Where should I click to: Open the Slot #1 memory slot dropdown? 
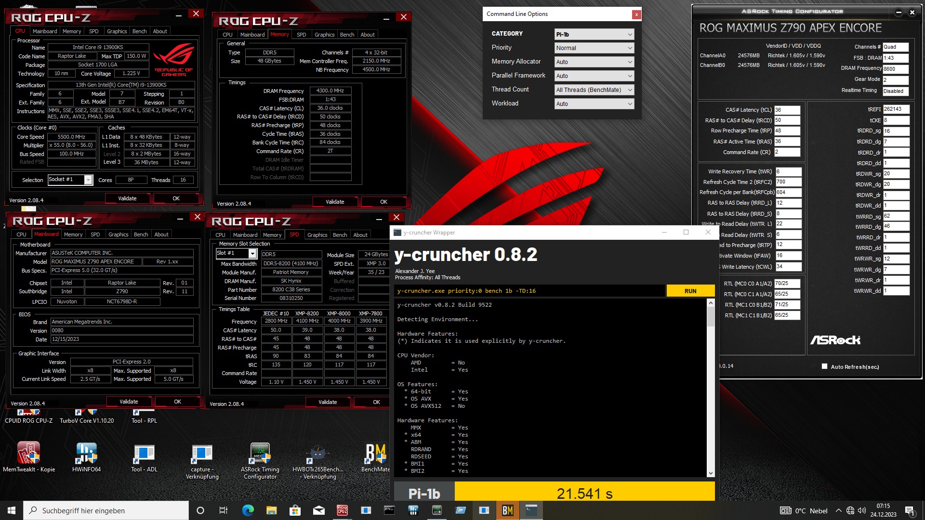coord(236,253)
